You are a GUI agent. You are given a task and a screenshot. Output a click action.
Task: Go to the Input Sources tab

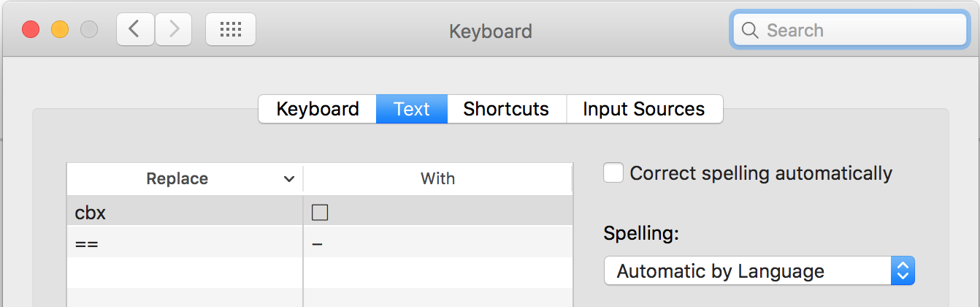[x=643, y=109]
